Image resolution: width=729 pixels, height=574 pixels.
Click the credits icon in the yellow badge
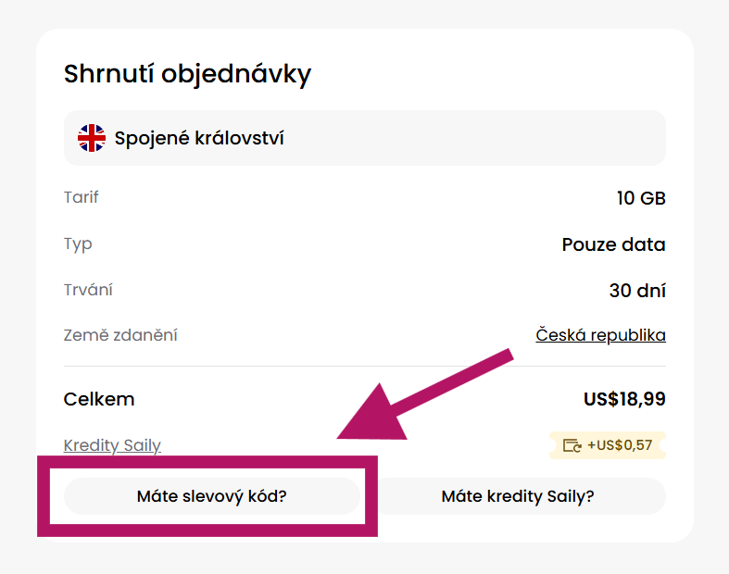coord(572,445)
